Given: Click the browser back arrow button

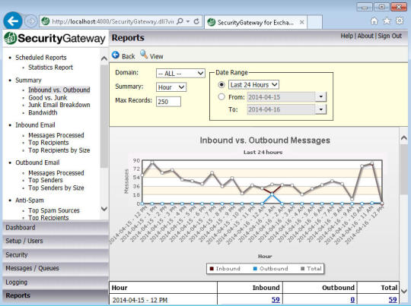Looking at the screenshot, I should click(13, 21).
